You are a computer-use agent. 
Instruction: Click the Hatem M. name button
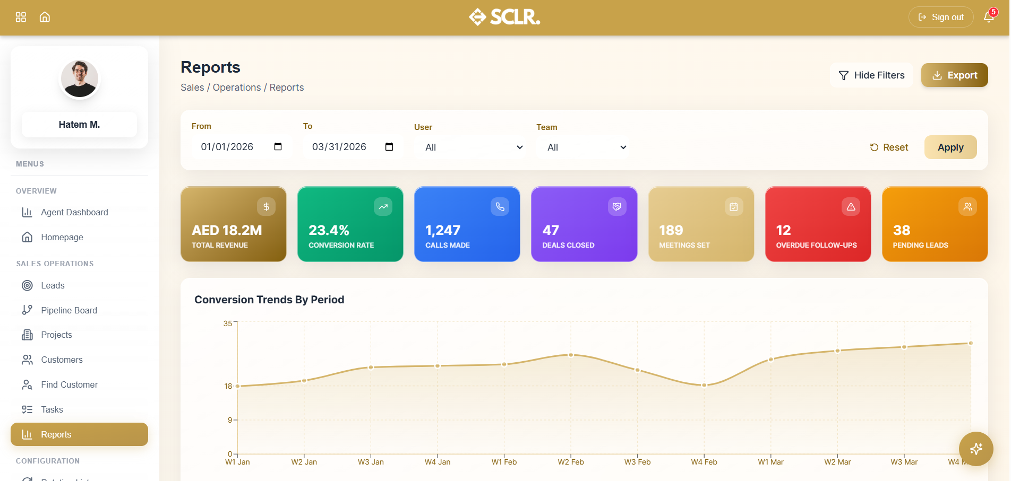click(x=79, y=125)
